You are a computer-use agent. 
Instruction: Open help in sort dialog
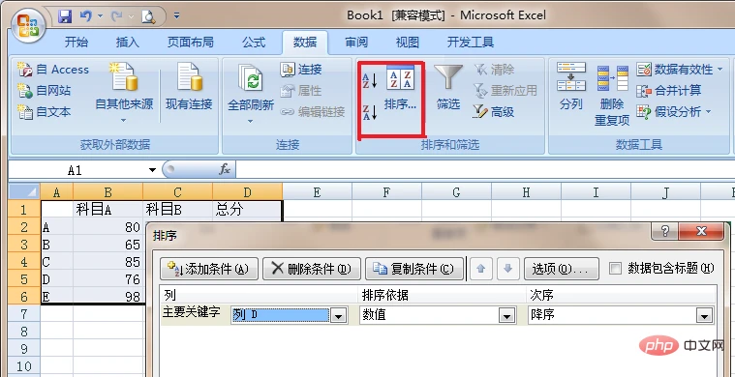[664, 231]
